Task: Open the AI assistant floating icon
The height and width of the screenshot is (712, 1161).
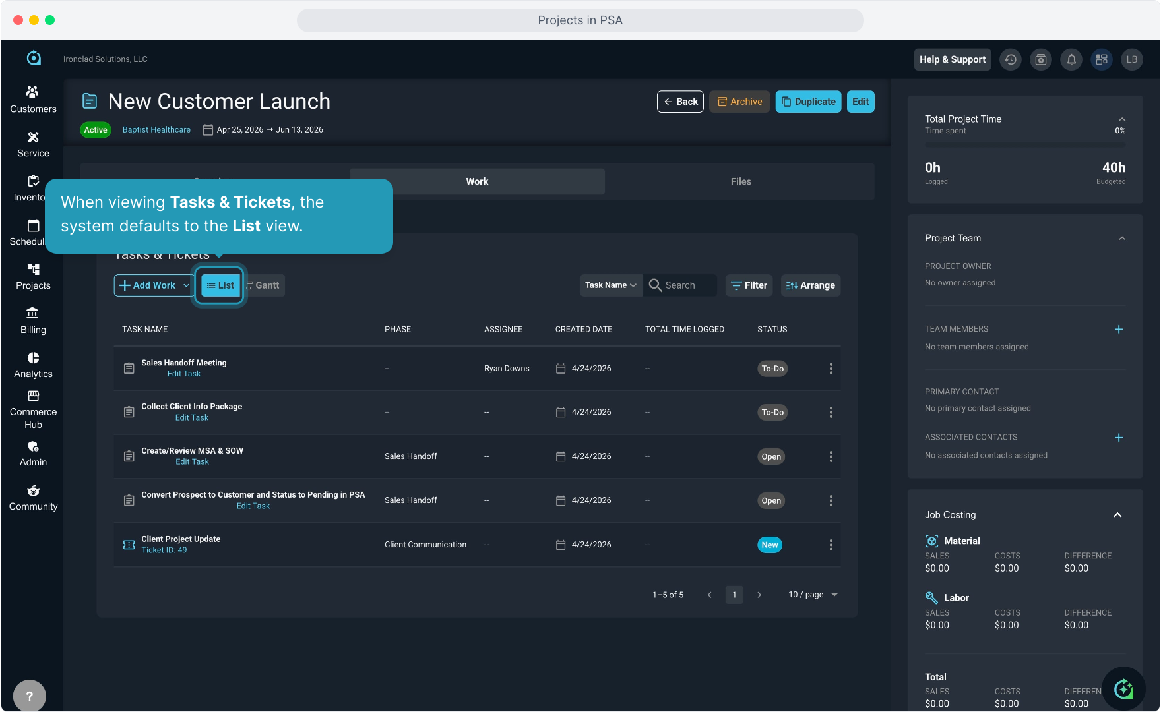Action: (x=1123, y=689)
